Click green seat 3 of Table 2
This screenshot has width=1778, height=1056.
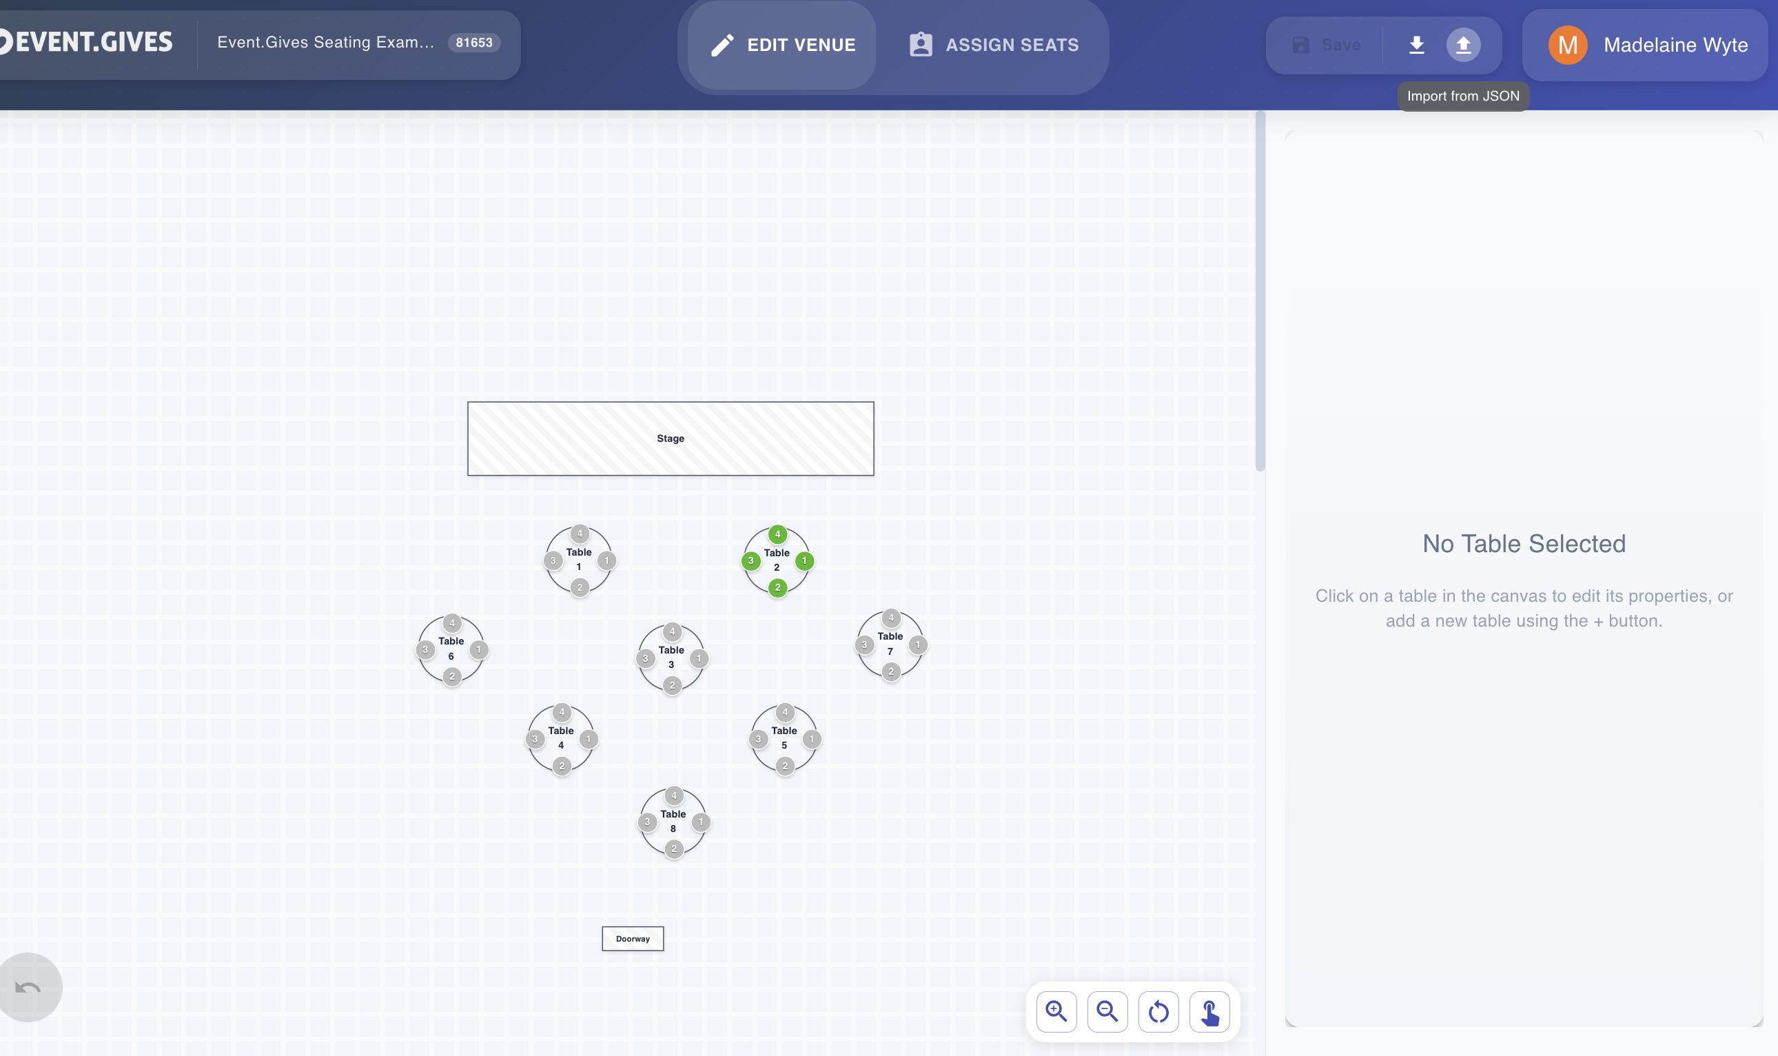[750, 560]
